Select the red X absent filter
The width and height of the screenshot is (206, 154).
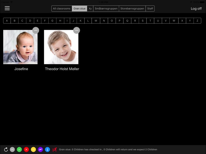point(26,150)
